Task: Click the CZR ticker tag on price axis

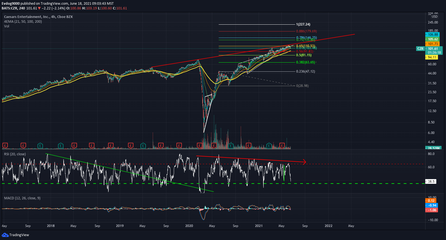Action: 420,49
